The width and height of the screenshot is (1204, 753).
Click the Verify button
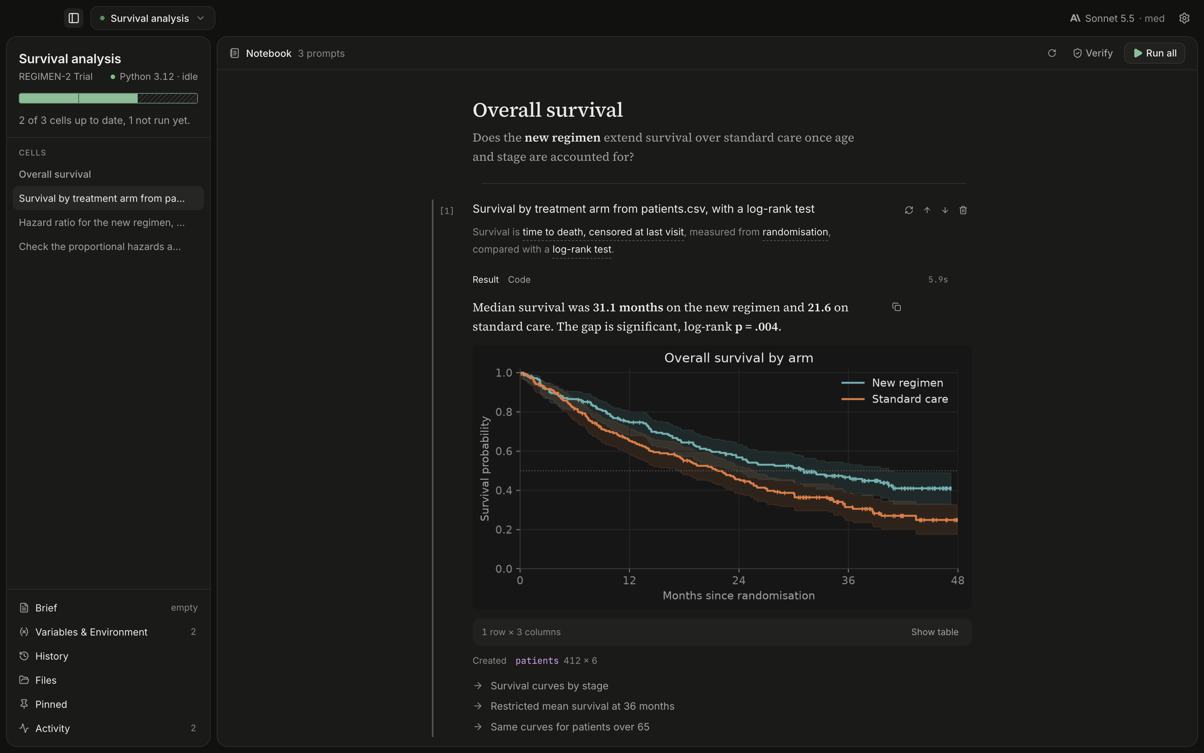point(1093,53)
